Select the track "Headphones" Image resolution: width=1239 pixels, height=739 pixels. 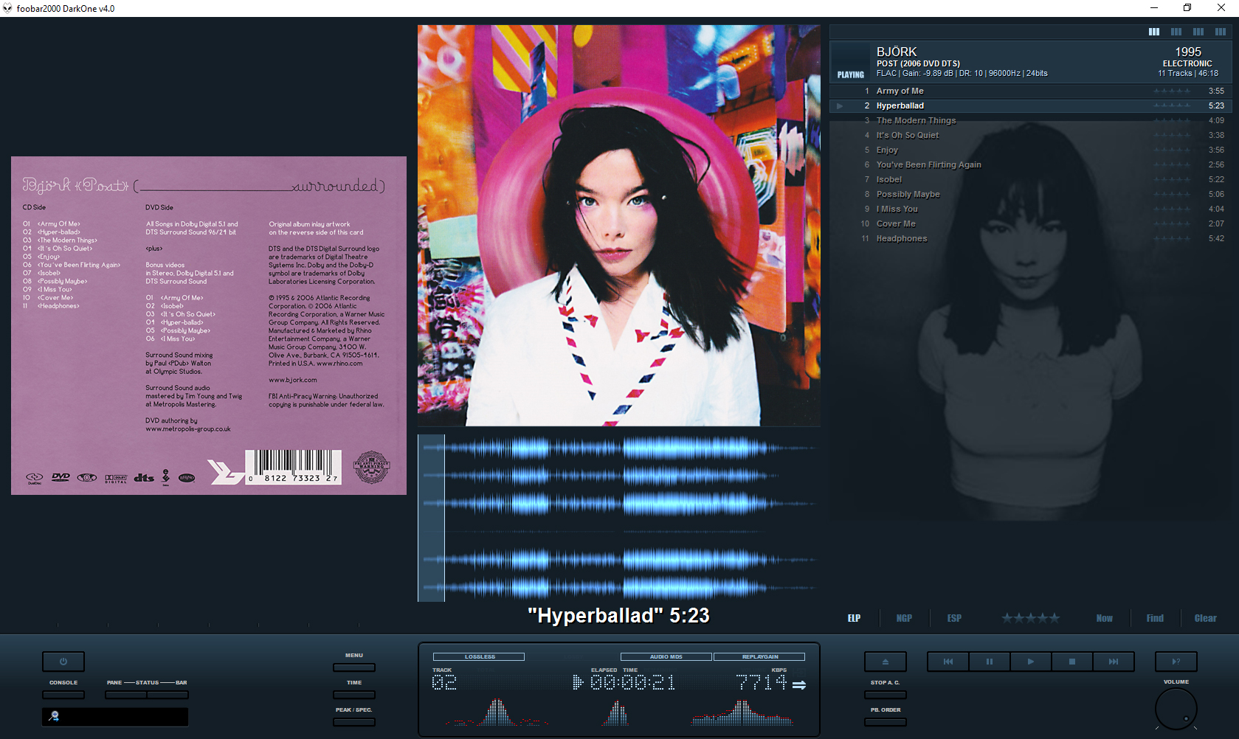point(1030,238)
